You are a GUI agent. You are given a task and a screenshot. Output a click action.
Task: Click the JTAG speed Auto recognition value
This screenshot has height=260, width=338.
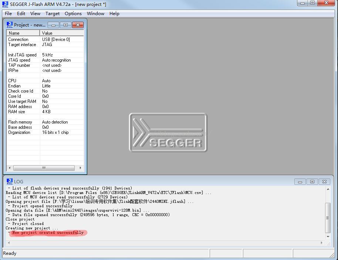point(56,60)
